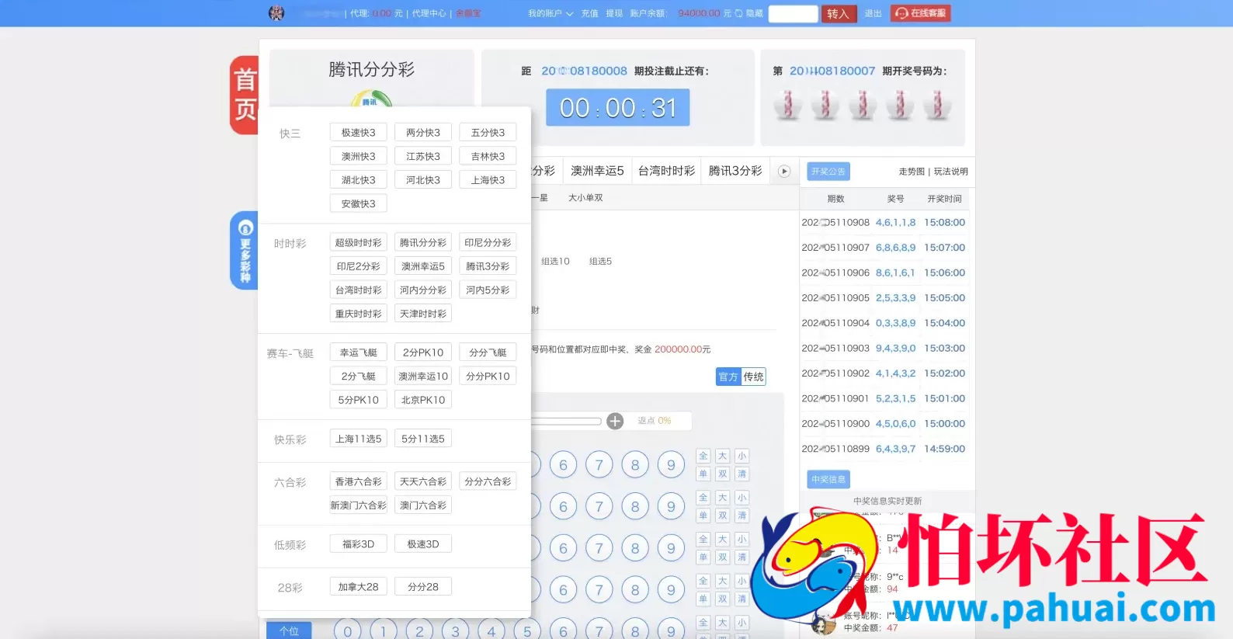Open 大小单双 play type tab

[585, 198]
